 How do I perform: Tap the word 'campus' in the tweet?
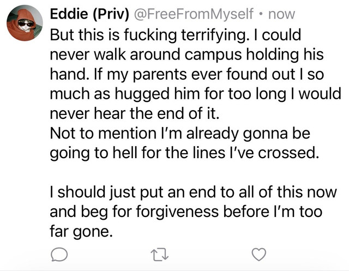pos(213,56)
